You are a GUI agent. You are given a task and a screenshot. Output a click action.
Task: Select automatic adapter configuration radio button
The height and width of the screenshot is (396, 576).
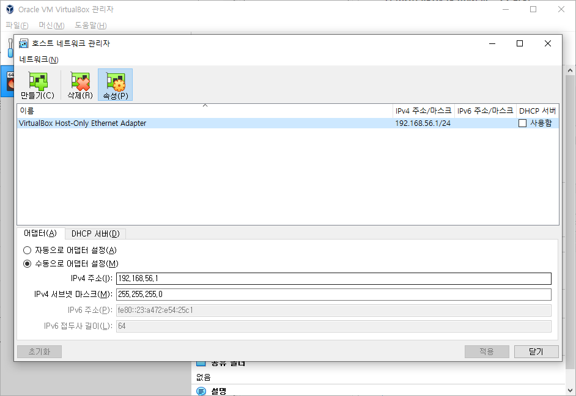(27, 251)
